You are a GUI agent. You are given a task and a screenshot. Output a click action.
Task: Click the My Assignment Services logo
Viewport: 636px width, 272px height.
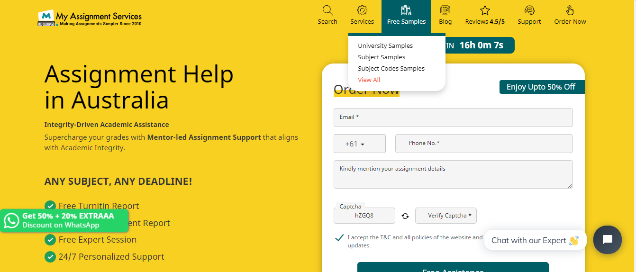tap(90, 18)
